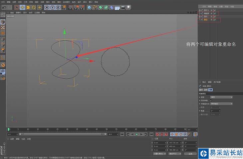Activate the Rotate tool

[34, 7]
